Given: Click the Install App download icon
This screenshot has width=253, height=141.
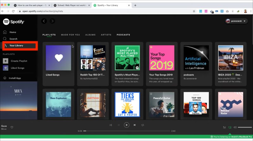Looking at the screenshot, I should click(5, 78).
